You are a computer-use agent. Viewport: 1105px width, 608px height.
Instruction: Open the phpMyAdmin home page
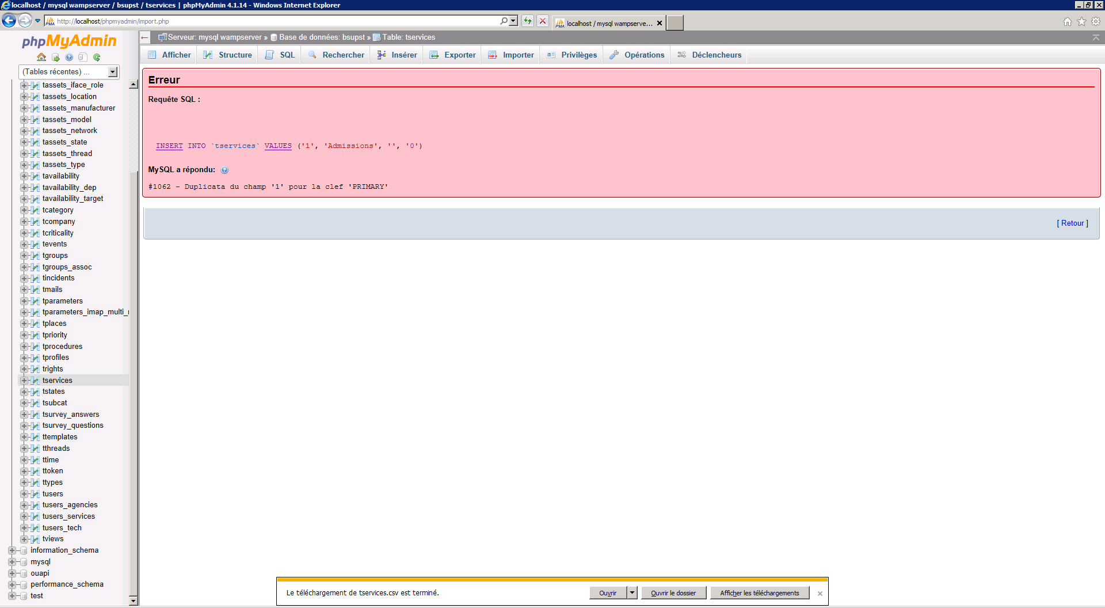tap(41, 58)
